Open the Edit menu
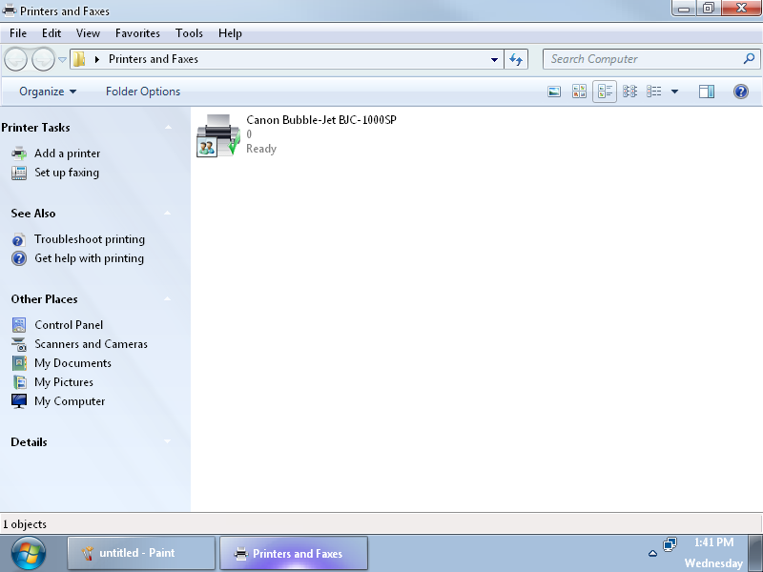This screenshot has height=572, width=763. click(x=52, y=33)
